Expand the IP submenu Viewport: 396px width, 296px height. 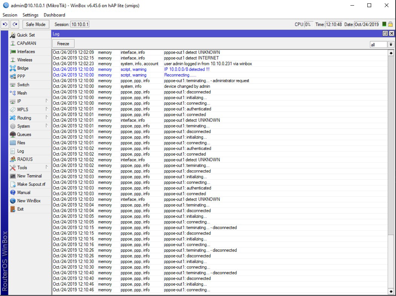47,101
